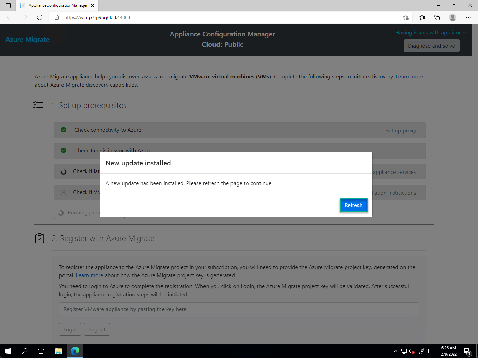This screenshot has height=358, width=478.
Task: Click the Cloud: Public header text
Action: point(223,44)
